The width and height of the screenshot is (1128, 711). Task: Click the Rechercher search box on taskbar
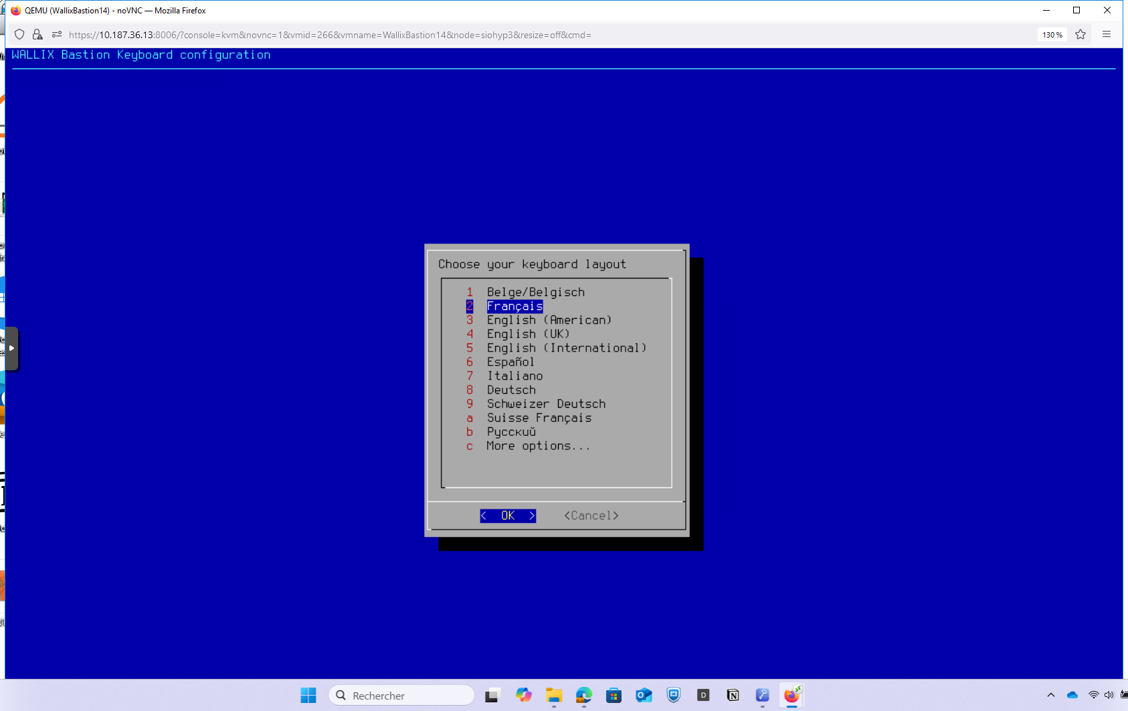tap(401, 696)
